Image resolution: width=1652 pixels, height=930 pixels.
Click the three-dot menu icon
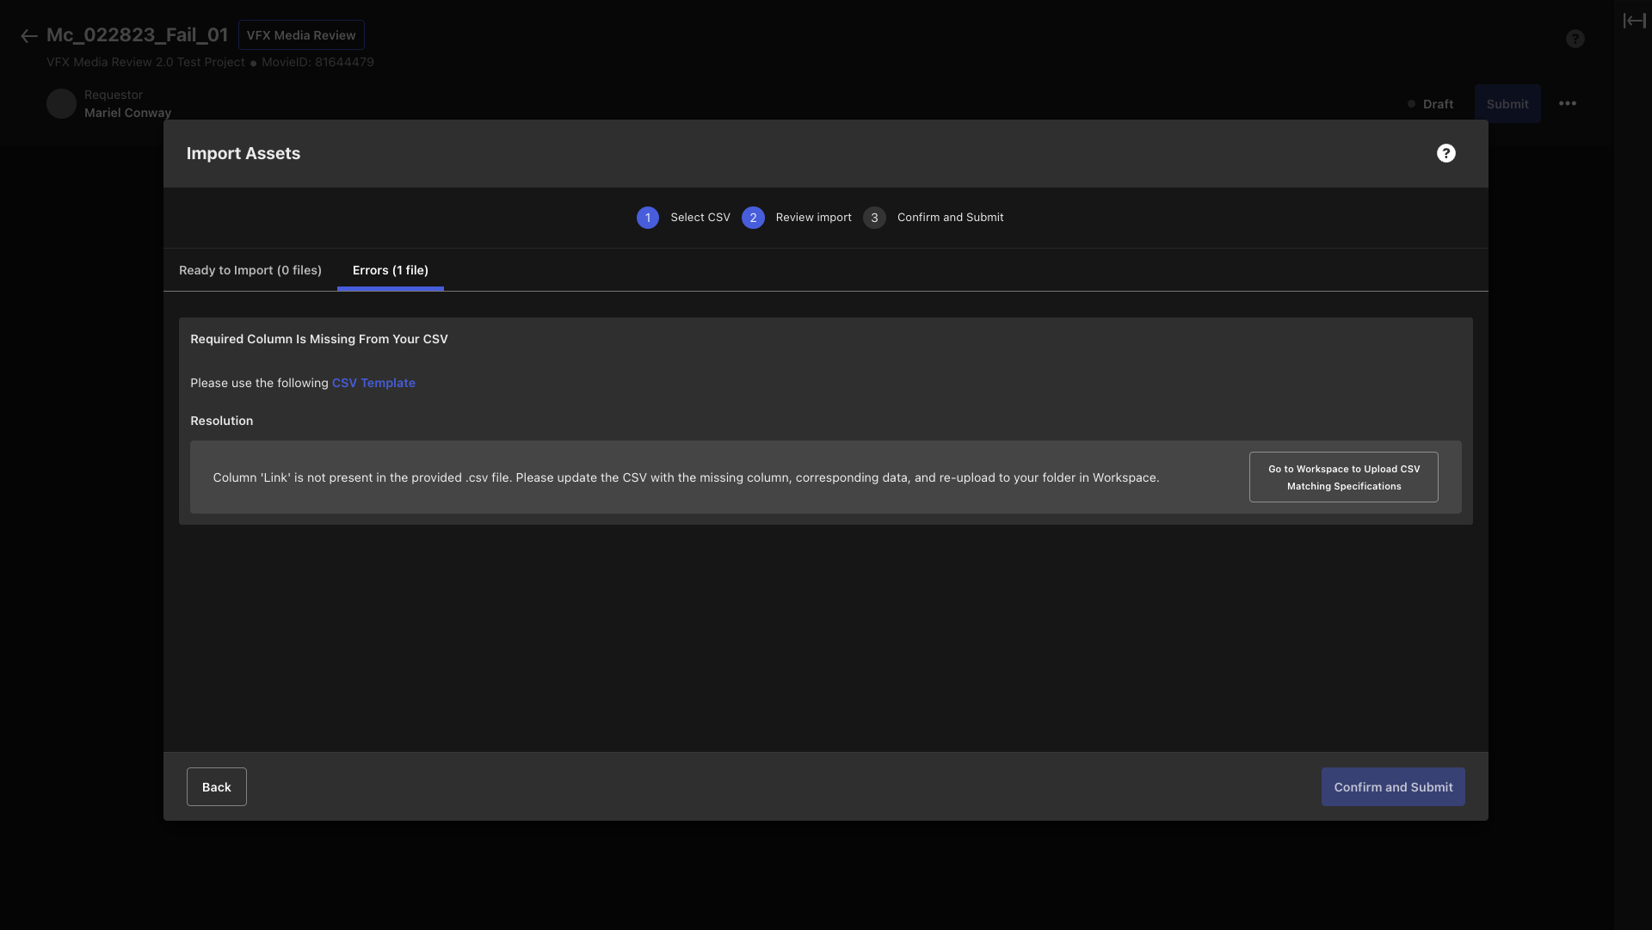pyautogui.click(x=1568, y=103)
